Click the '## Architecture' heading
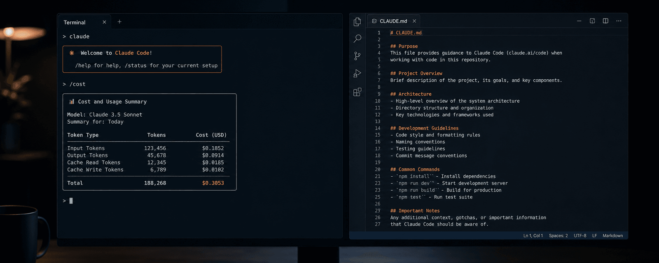The image size is (659, 263). pos(411,94)
